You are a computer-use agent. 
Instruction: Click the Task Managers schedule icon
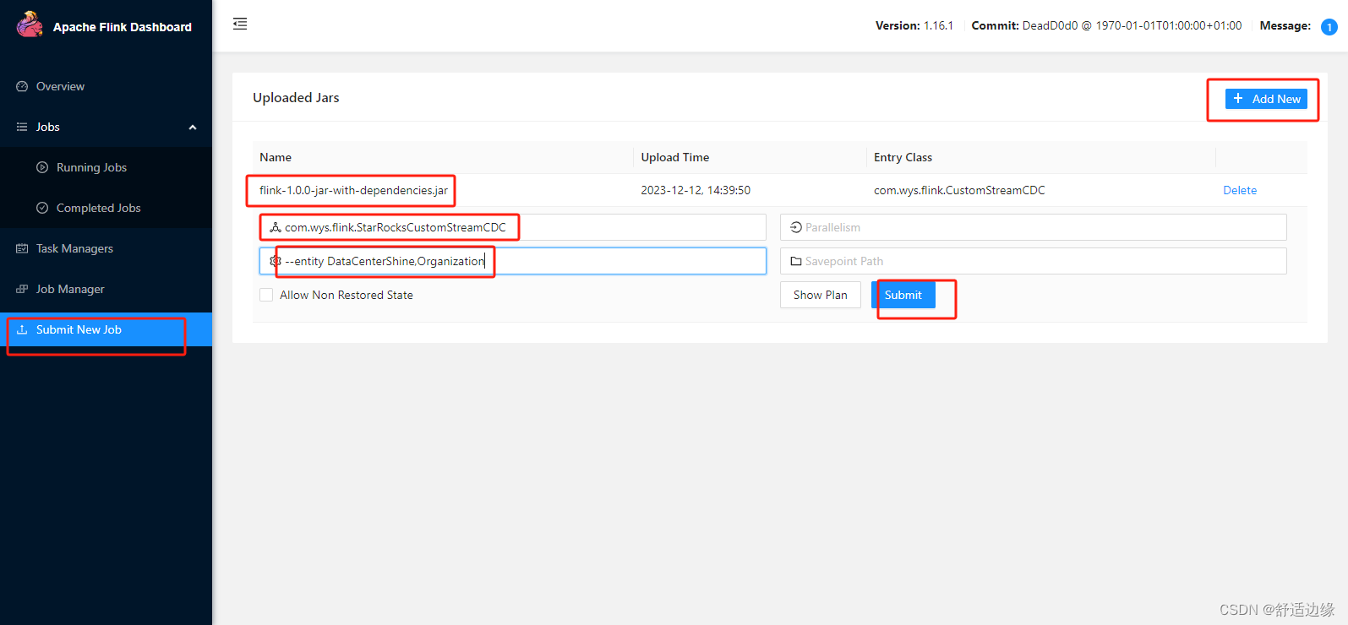pos(22,248)
